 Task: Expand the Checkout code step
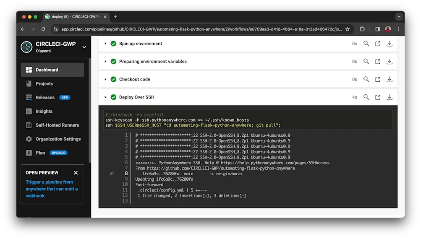pyautogui.click(x=105, y=79)
